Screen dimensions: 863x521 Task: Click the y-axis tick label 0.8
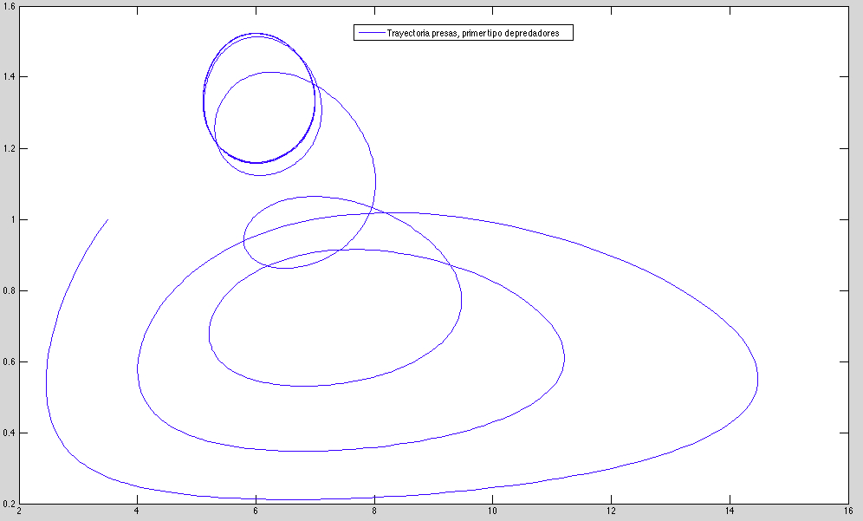[9, 290]
